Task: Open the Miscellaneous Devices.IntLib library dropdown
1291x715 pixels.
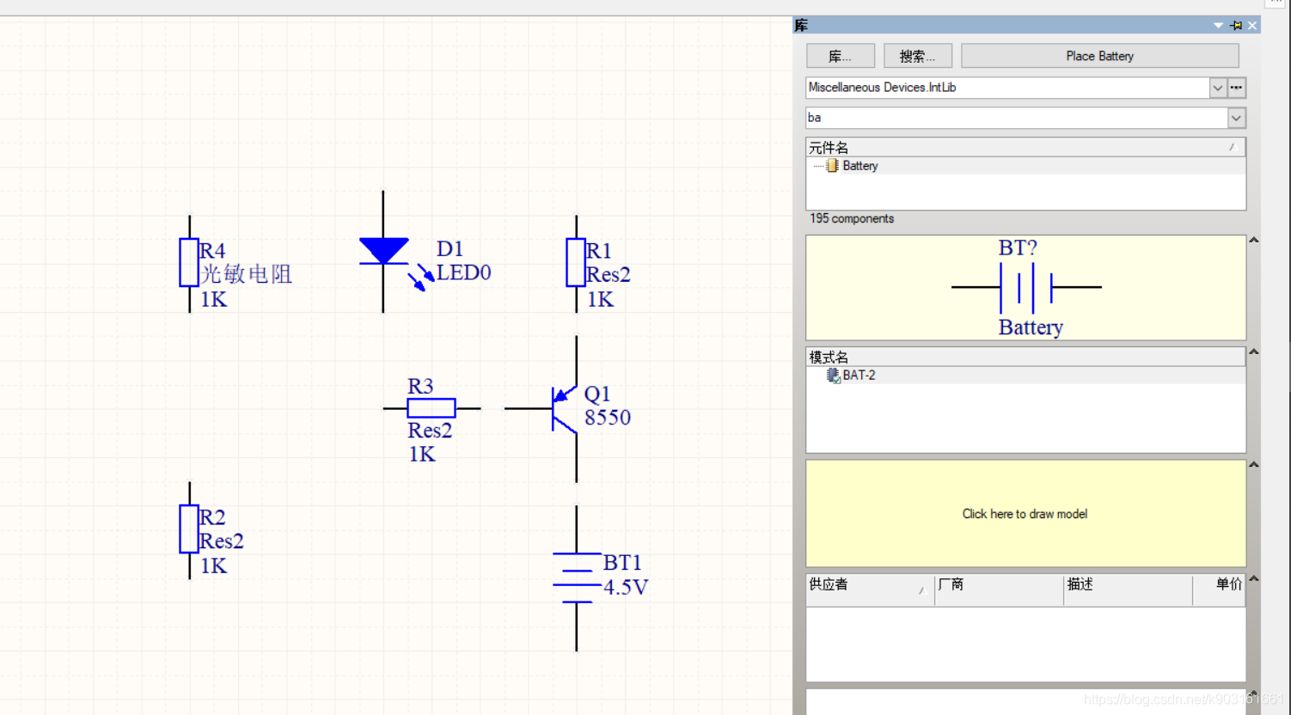Action: (1217, 88)
